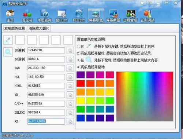Open the 主页 home tab
This screenshot has width=183, height=139.
tap(10, 16)
